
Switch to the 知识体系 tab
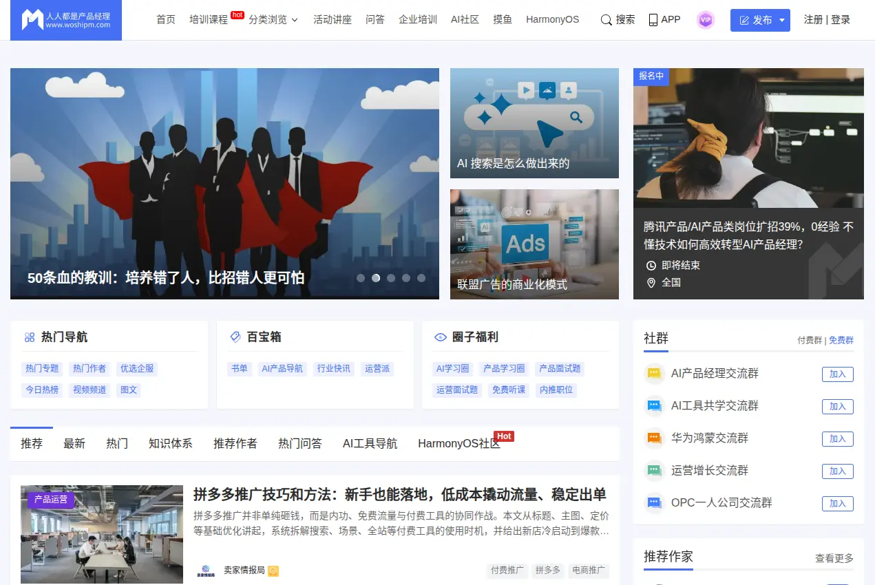click(x=171, y=444)
